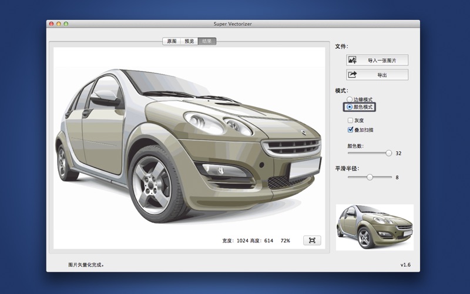This screenshot has height=294, width=470.
Task: Select the 颜色模式 radio button
Action: click(350, 107)
